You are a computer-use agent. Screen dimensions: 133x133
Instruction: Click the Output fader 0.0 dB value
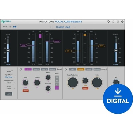(116, 64)
